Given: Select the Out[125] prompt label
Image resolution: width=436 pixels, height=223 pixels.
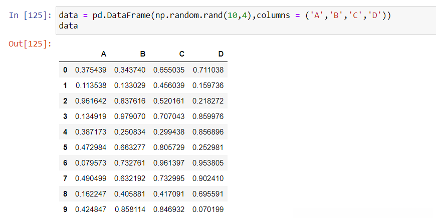Looking at the screenshot, I should coord(30,43).
